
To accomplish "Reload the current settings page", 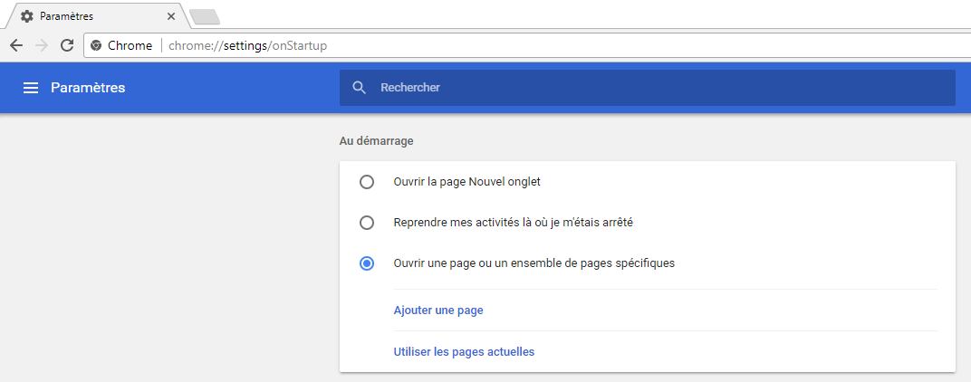I will coord(67,45).
